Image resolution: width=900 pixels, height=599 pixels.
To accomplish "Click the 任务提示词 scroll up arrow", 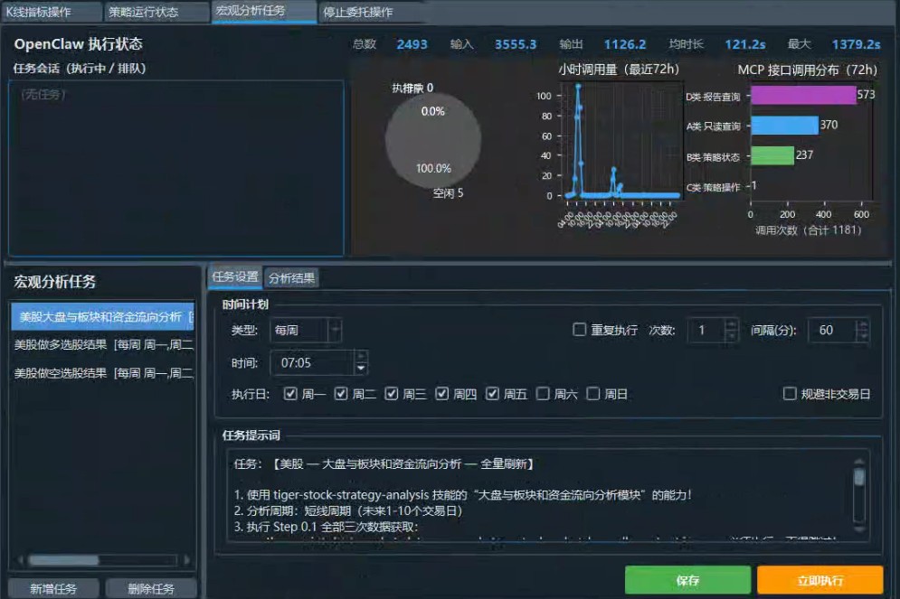I will pyautogui.click(x=859, y=462).
